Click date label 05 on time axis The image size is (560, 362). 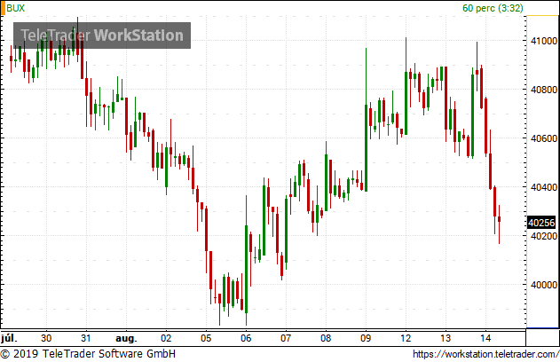click(206, 338)
